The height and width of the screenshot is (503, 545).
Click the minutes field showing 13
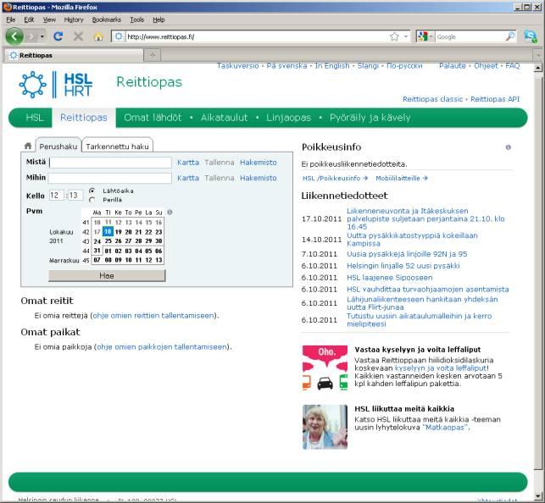pos(75,196)
